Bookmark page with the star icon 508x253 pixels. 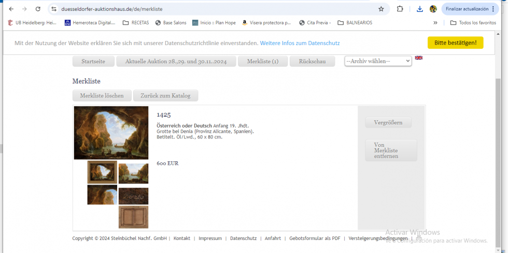pos(381,9)
